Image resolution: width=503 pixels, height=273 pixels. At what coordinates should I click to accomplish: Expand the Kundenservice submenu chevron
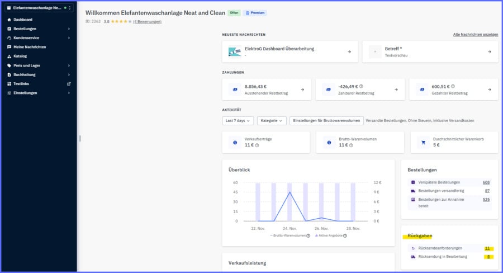(x=69, y=38)
